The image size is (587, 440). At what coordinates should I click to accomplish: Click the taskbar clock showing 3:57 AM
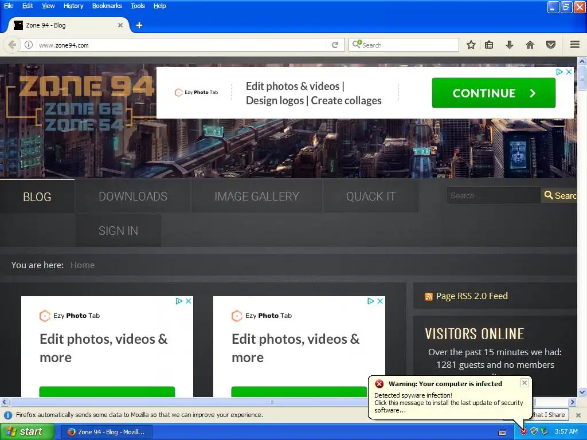[x=566, y=431]
